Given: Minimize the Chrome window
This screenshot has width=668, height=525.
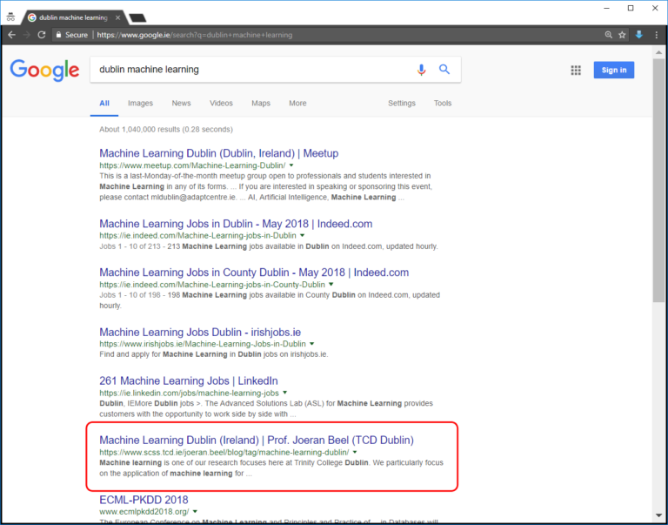Looking at the screenshot, I should pyautogui.click(x=606, y=8).
